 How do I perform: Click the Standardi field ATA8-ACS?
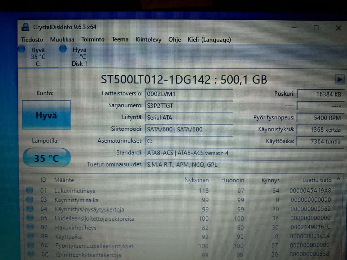pos(244,153)
